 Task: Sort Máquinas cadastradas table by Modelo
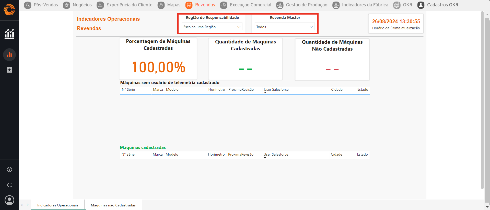172,155
